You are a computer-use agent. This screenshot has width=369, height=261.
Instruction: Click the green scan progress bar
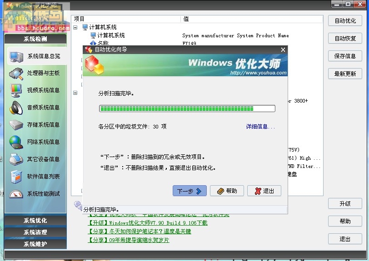[x=187, y=108]
